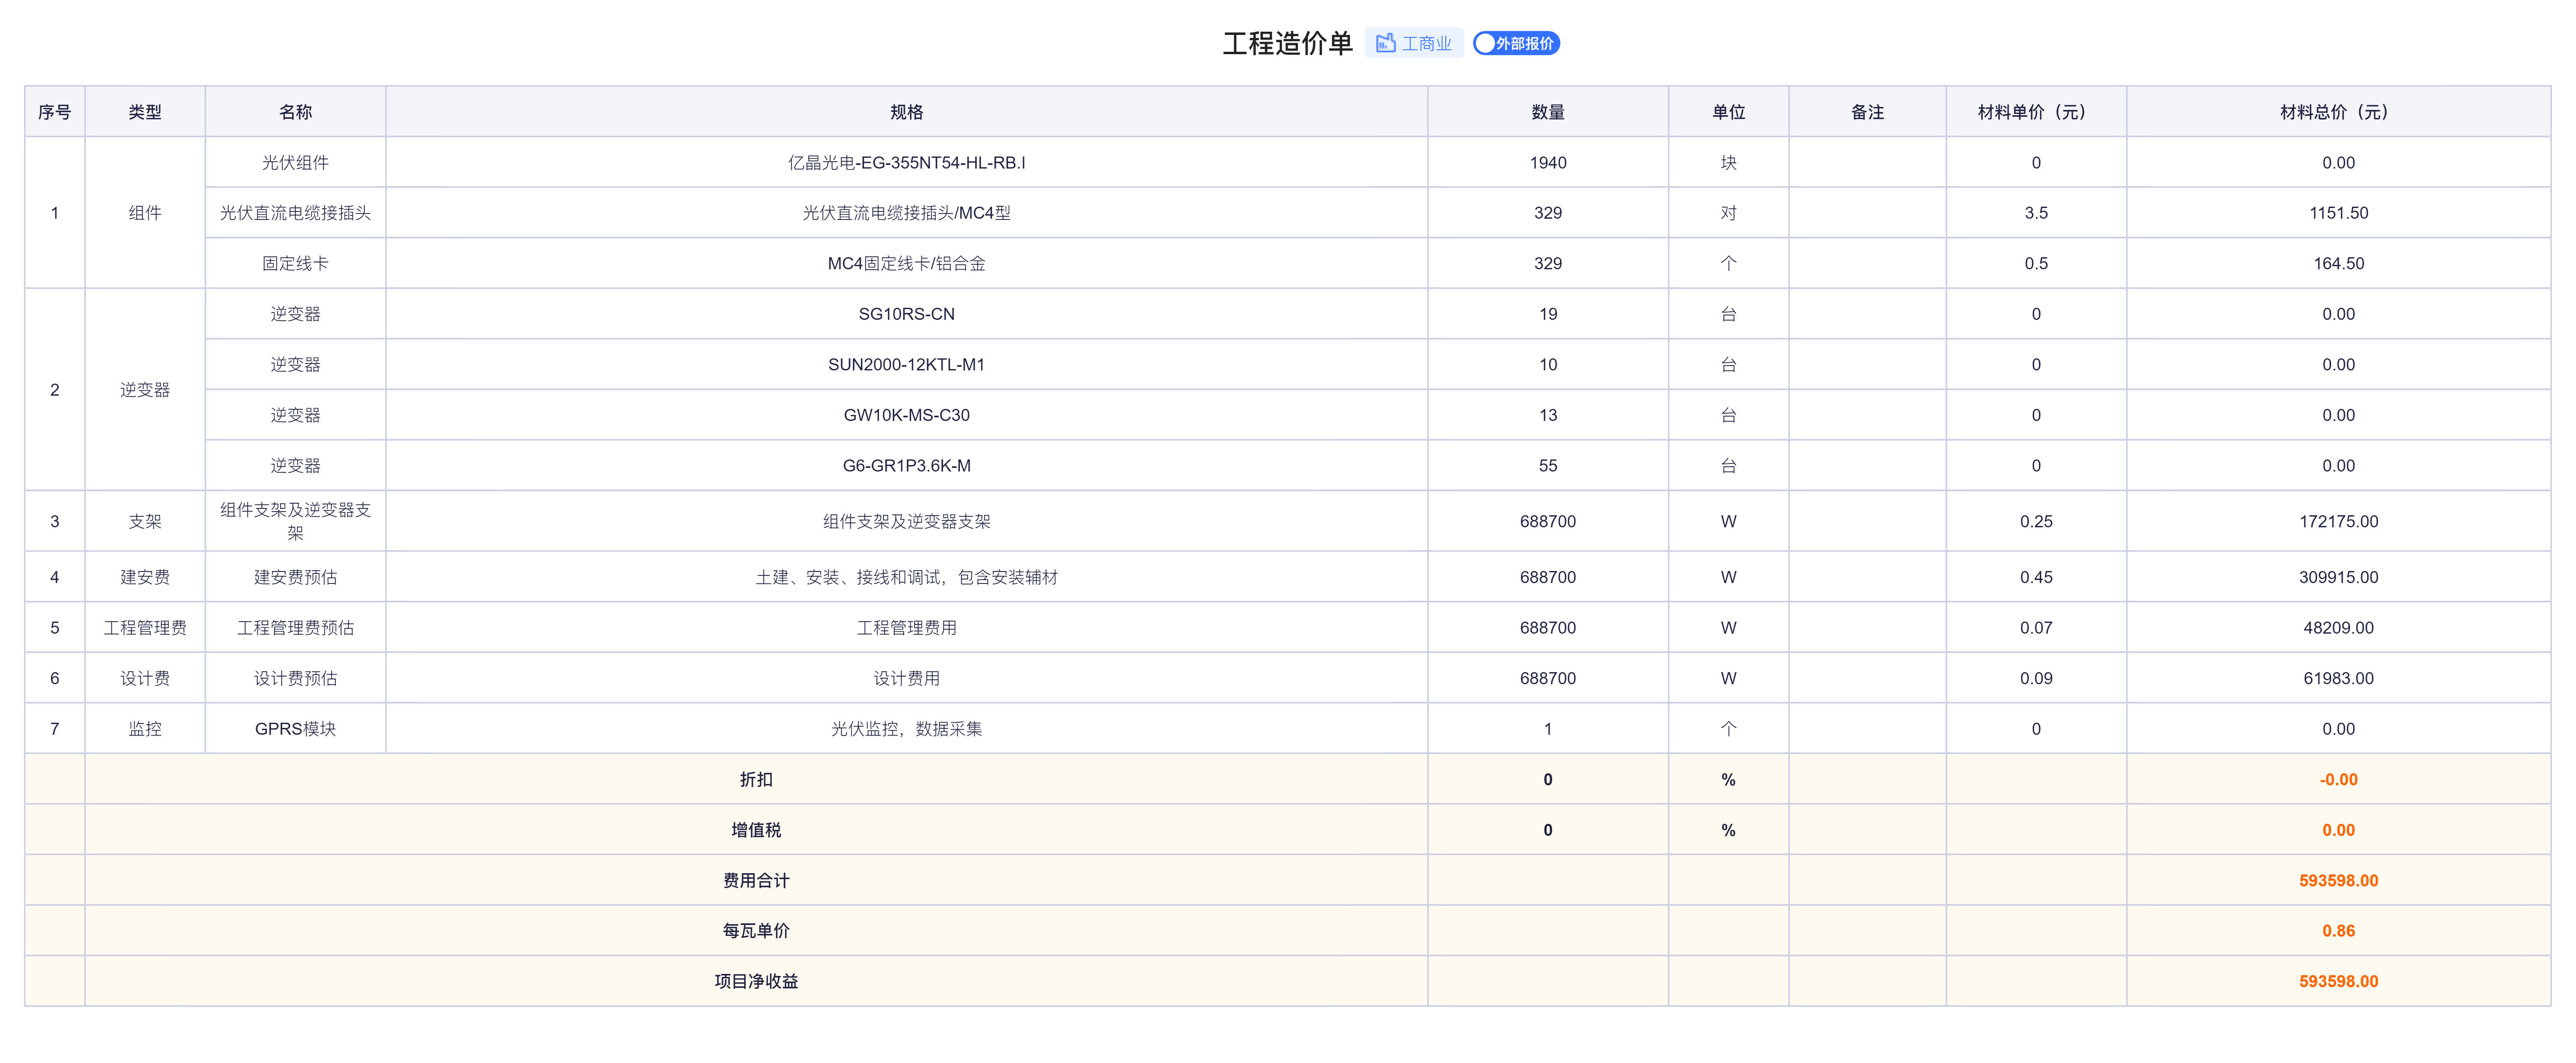Click the 类型 column header
2576x1063 pixels.
[145, 112]
